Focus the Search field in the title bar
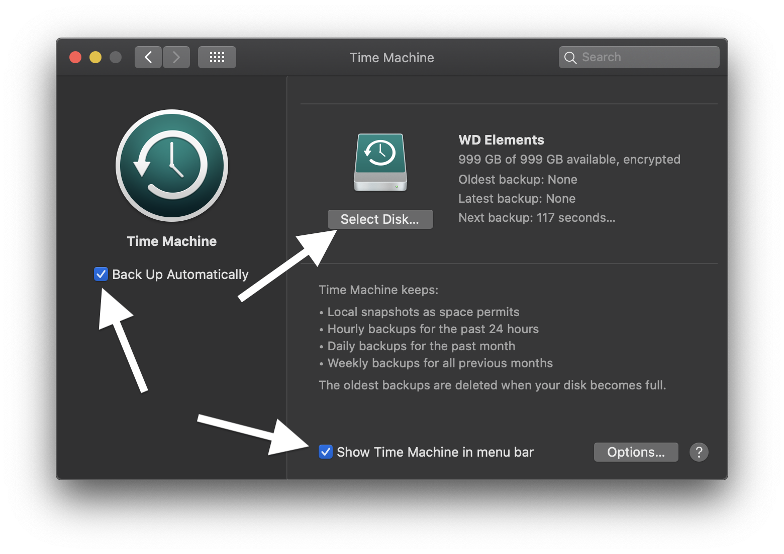784x554 pixels. pos(639,57)
